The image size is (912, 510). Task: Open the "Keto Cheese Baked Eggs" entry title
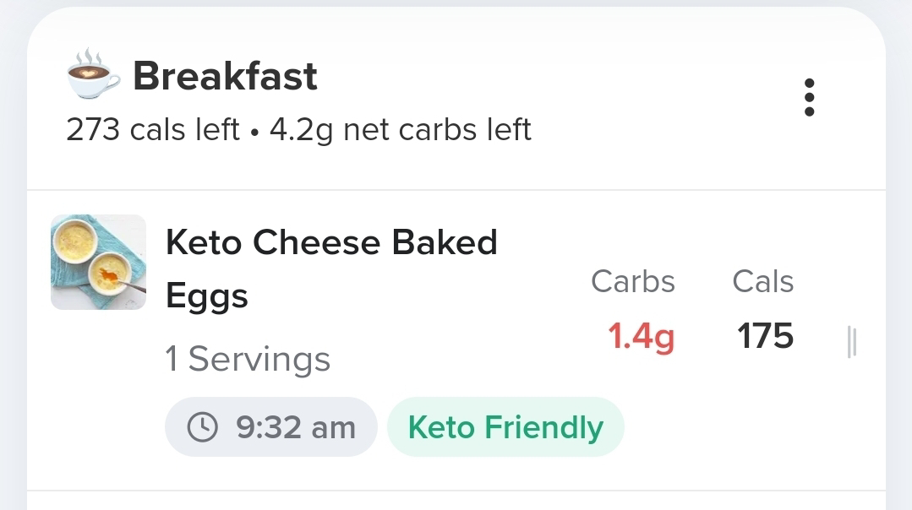(331, 269)
